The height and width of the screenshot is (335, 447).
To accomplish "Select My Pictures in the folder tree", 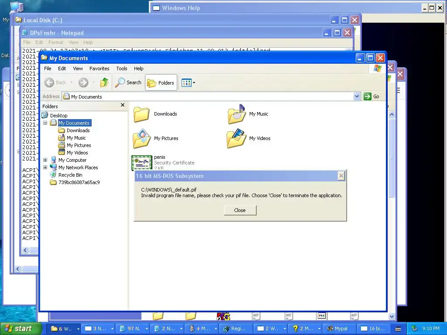I will click(x=79, y=145).
